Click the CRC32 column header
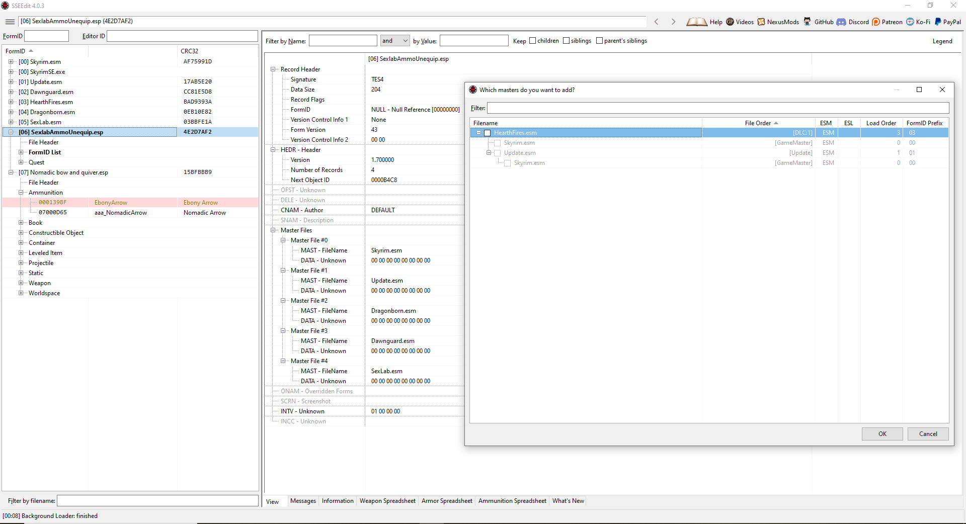The width and height of the screenshot is (966, 524). pos(218,51)
